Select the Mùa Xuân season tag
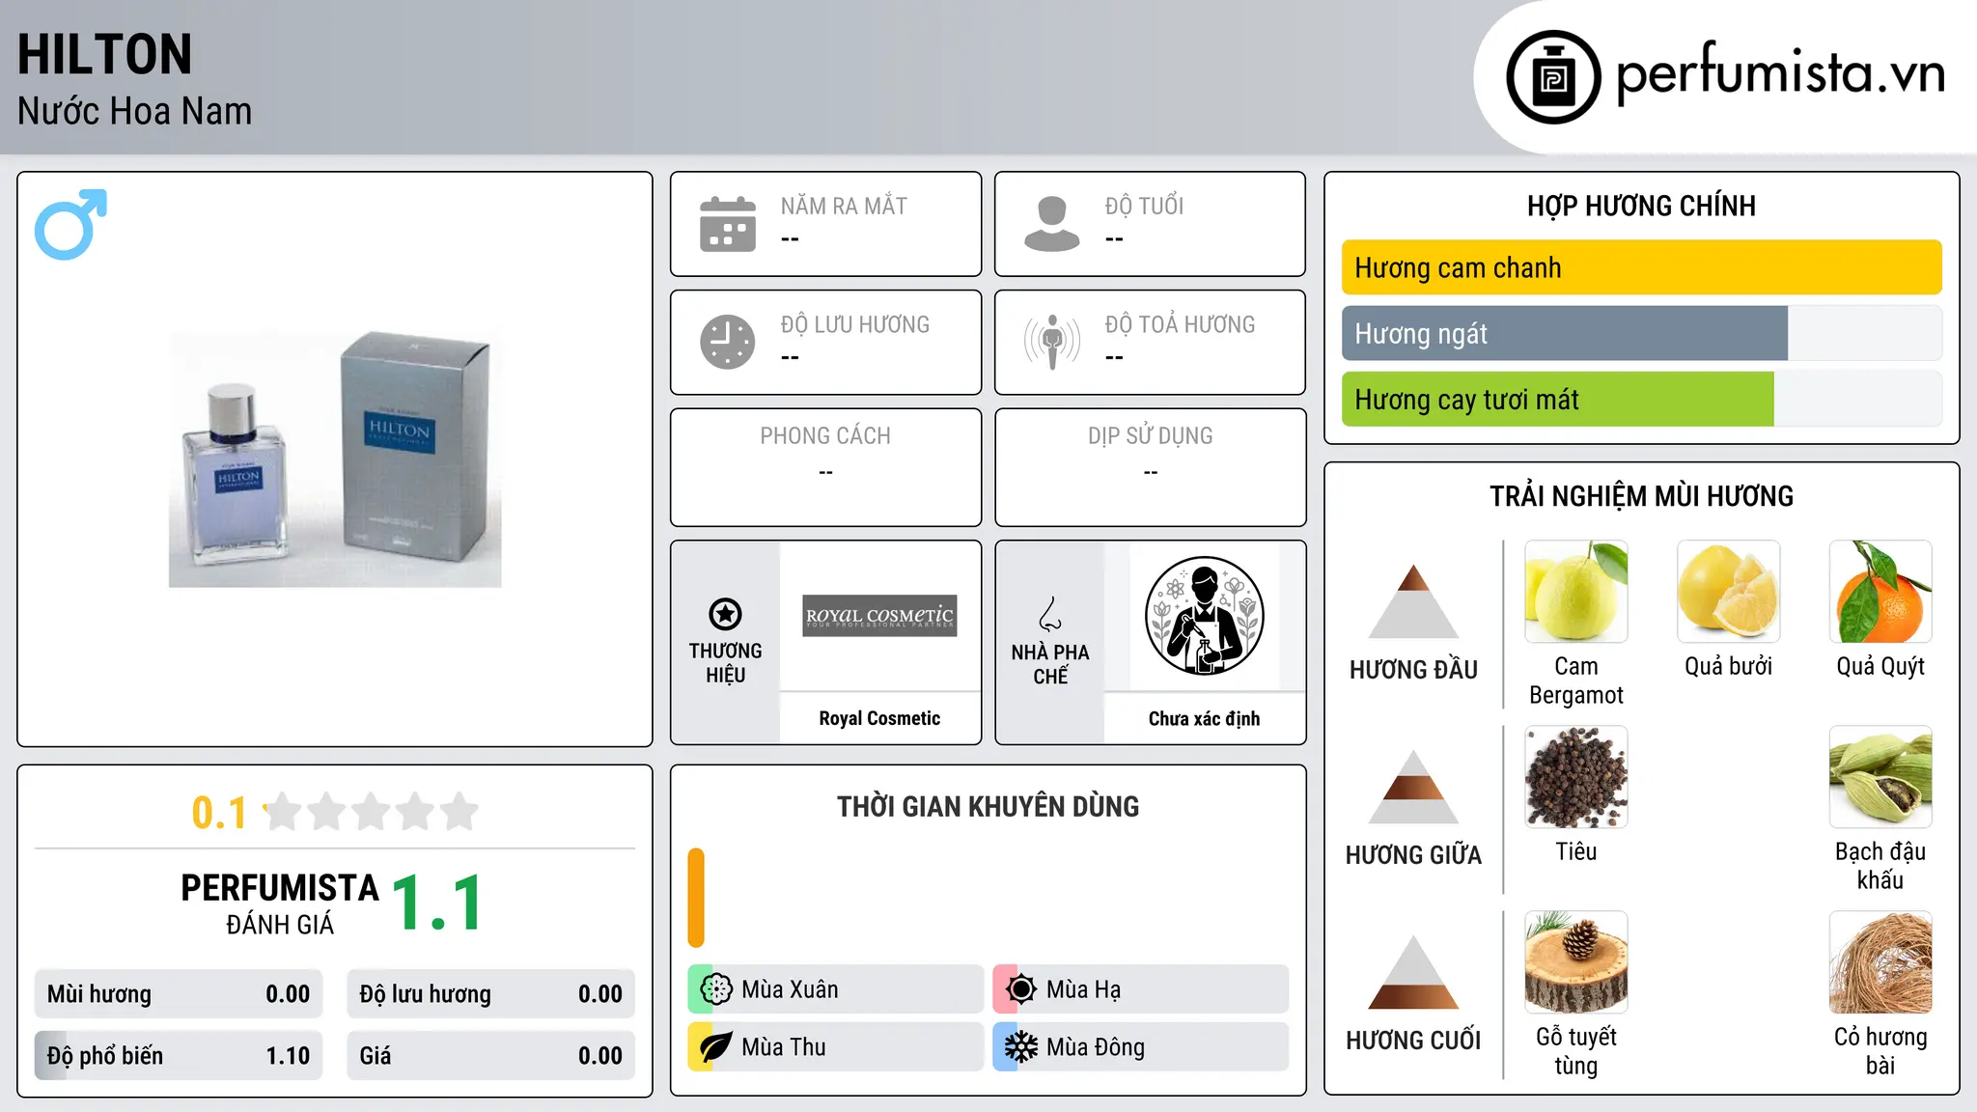 click(x=835, y=989)
